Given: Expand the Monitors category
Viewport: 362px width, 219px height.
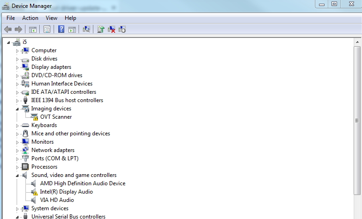Looking at the screenshot, I should click(x=17, y=142).
